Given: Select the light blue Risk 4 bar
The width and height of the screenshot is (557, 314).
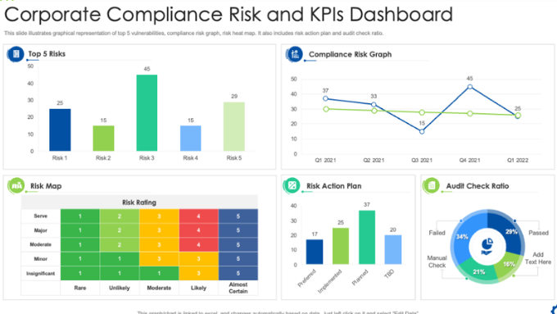Looking at the screenshot, I should coord(190,139).
